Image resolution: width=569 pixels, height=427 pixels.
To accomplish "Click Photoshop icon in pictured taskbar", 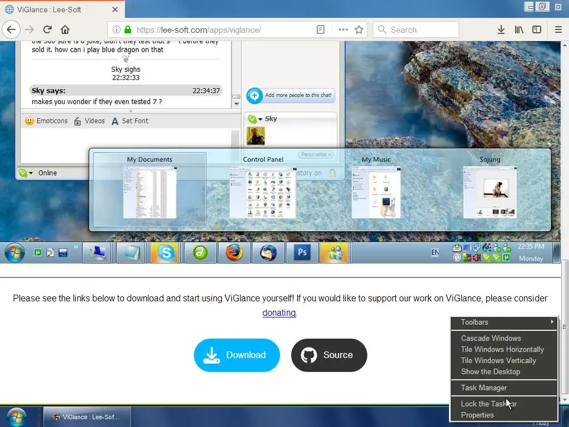I will click(x=302, y=252).
